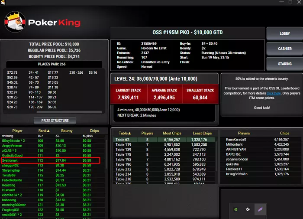Click the Players header in seat list
This screenshot has height=219, width=303.
[244, 133]
